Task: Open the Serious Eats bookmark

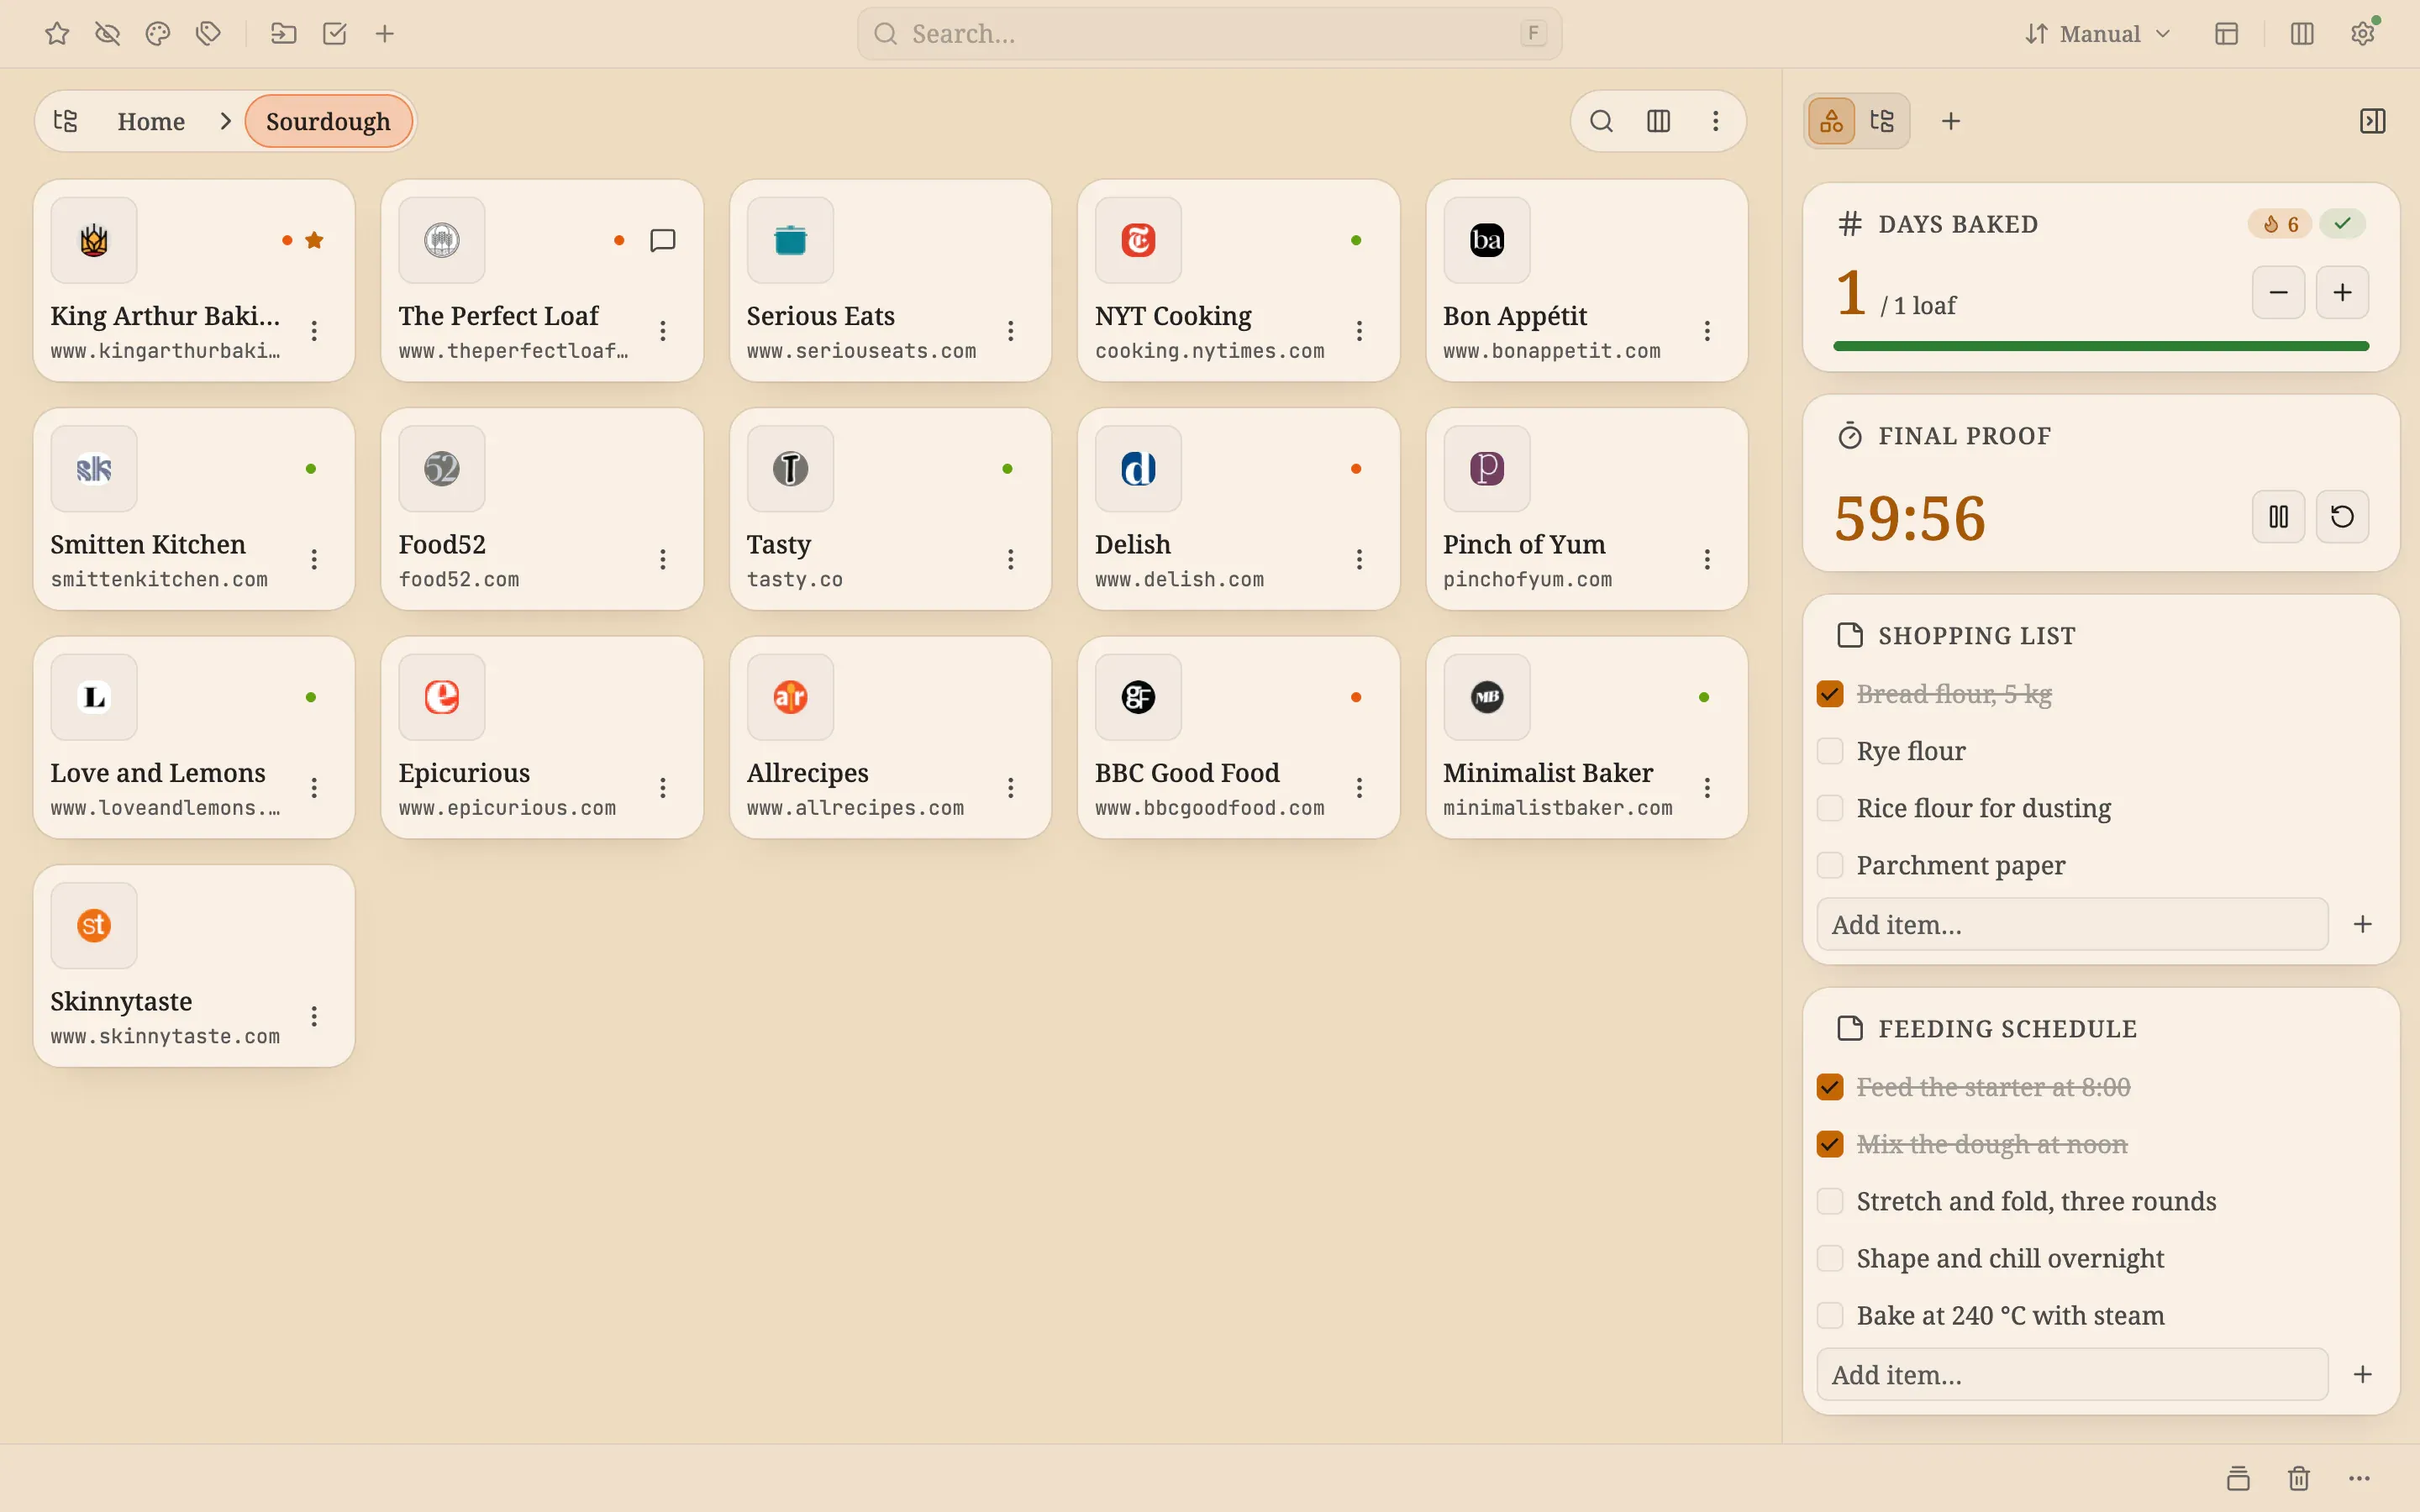Action: pyautogui.click(x=890, y=281)
